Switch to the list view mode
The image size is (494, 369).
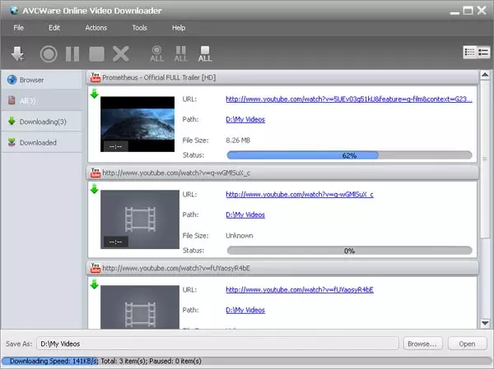tap(470, 53)
